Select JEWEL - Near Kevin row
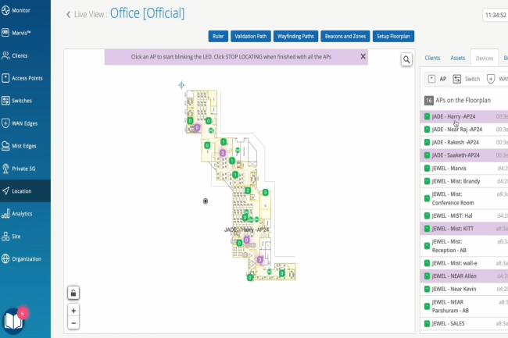This screenshot has height=338, width=508. pyautogui.click(x=464, y=289)
